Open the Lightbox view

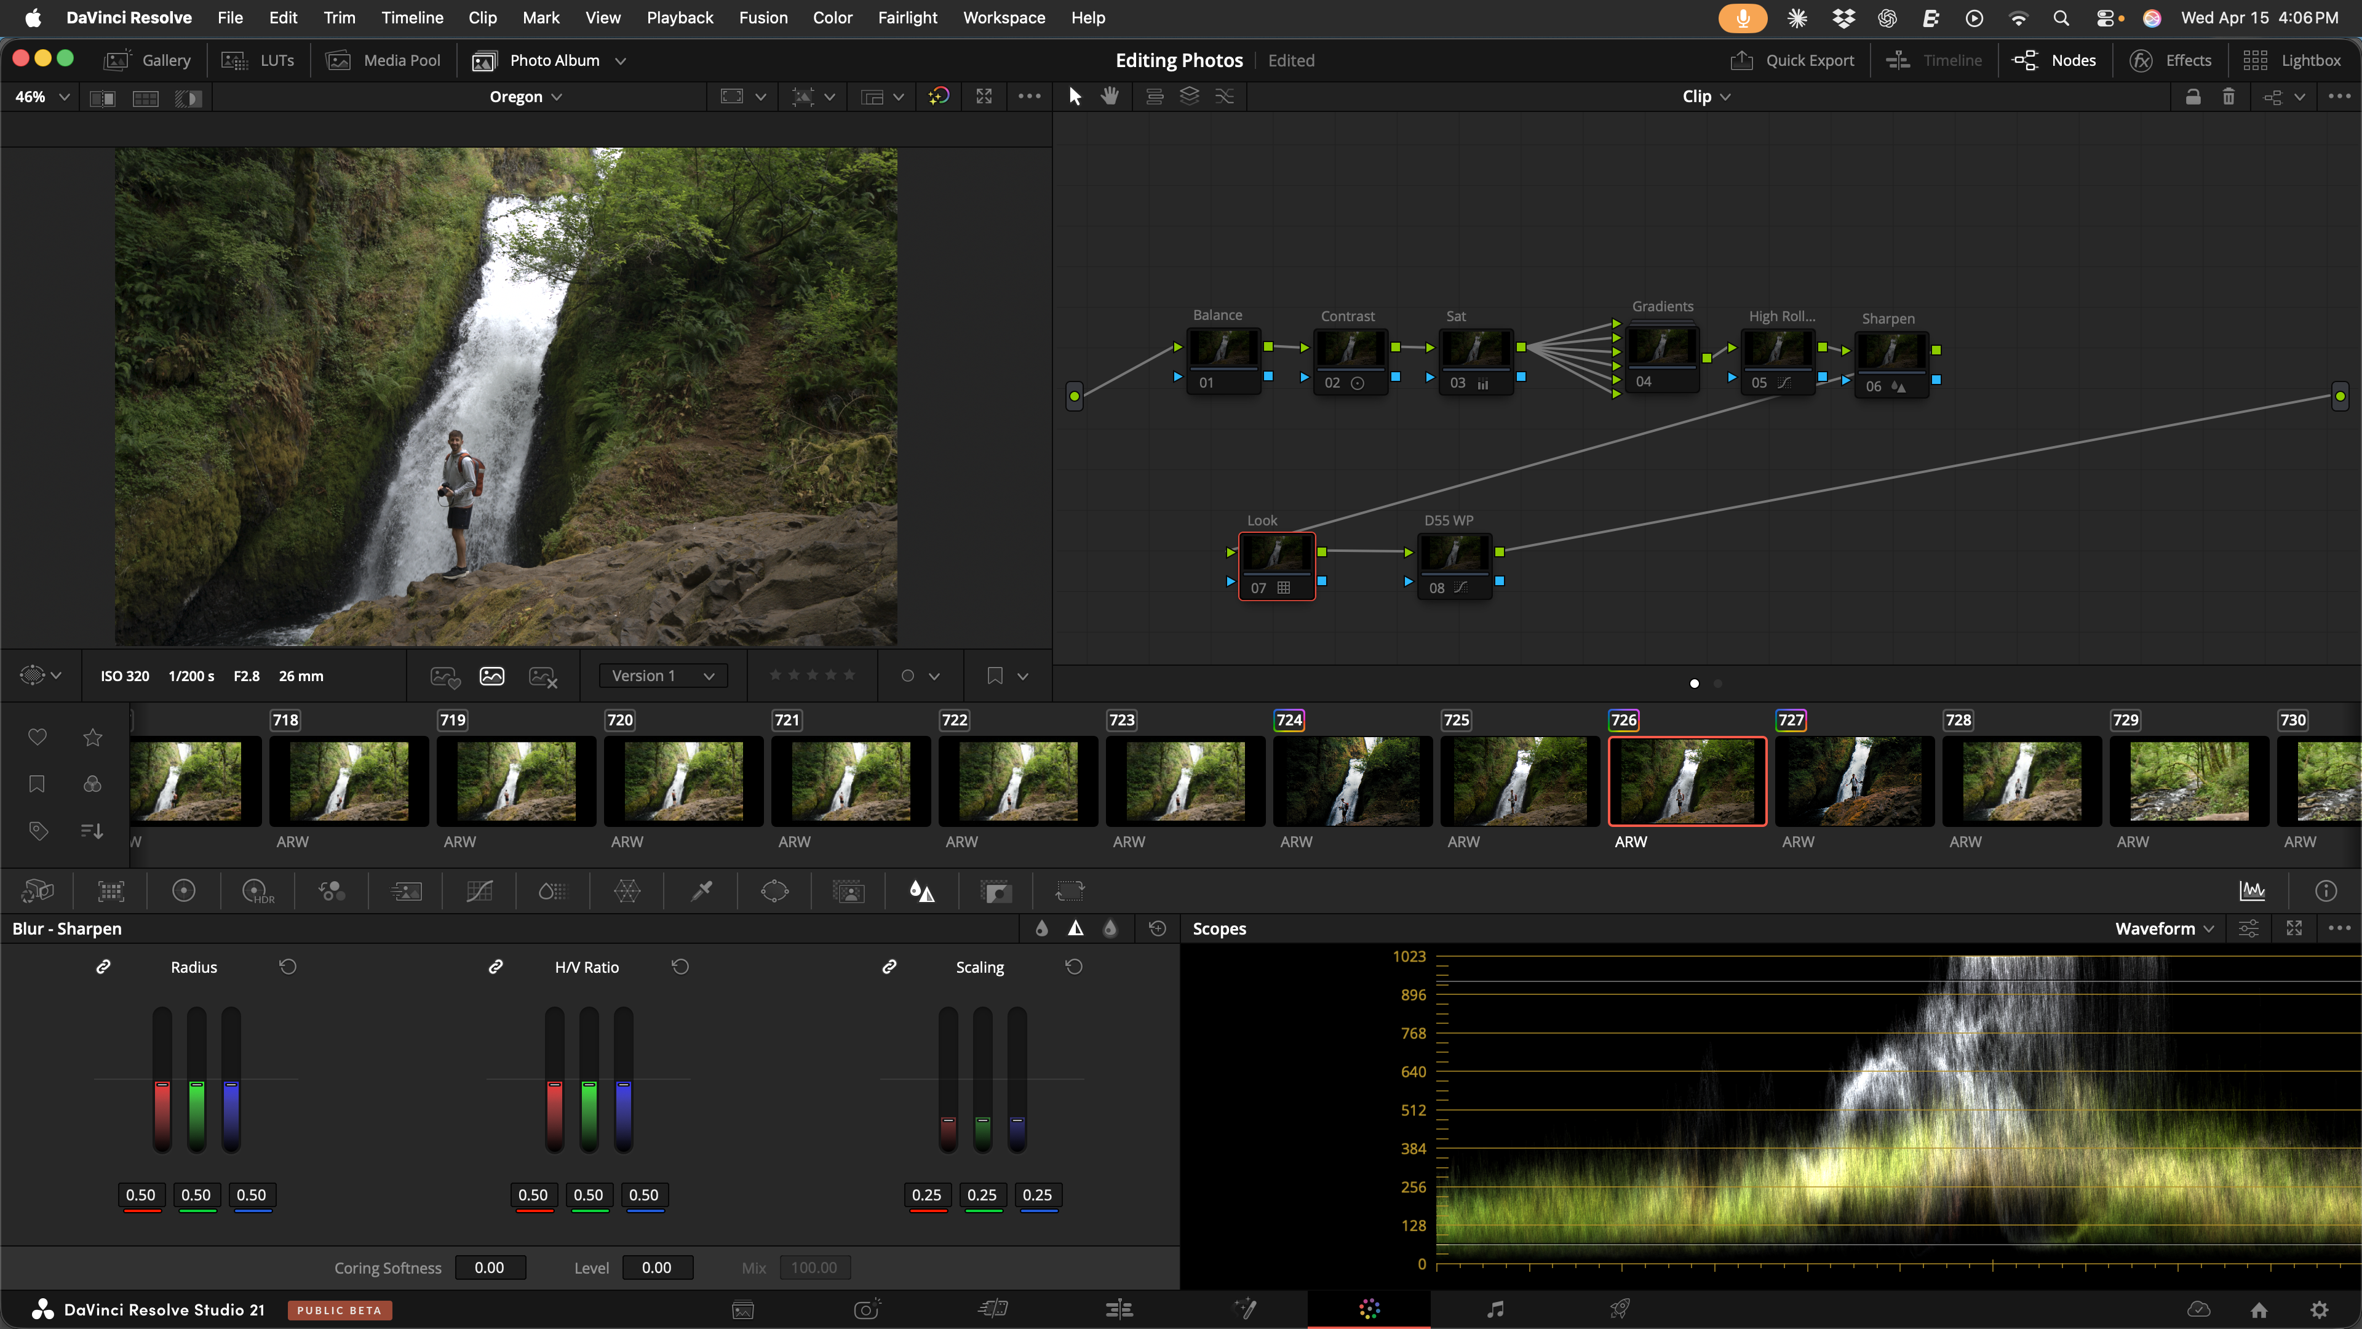(x=2292, y=60)
